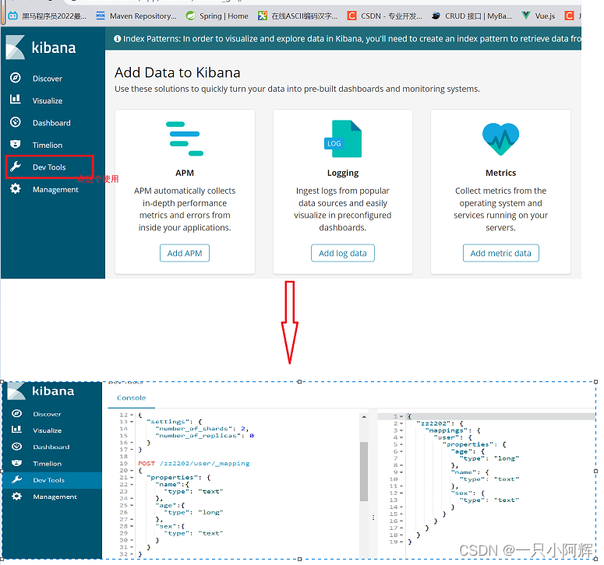This screenshot has height=565, width=604.
Task: Click the "zz2202" key in response pane
Action: pos(436,423)
